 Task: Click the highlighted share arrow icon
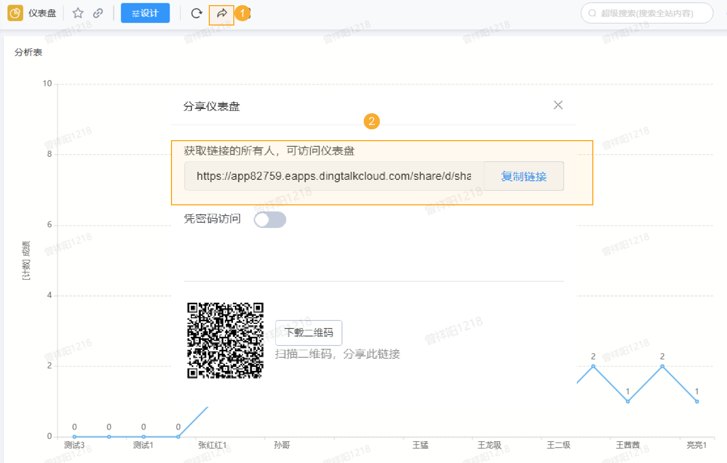[x=221, y=14]
